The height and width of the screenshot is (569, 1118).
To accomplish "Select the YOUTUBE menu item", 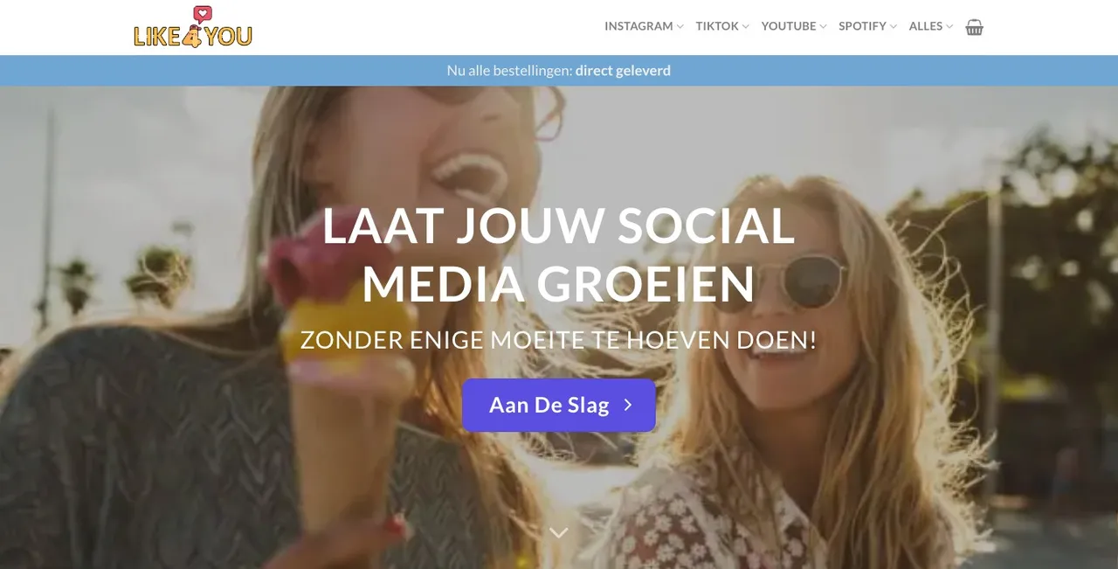I will point(789,26).
